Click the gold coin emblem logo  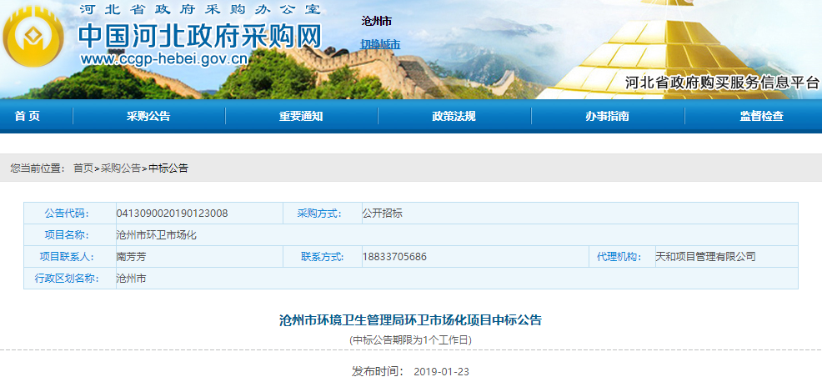[36, 39]
